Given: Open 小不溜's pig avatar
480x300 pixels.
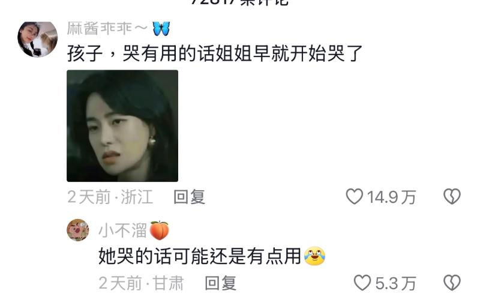Looking at the screenshot, I should point(78,230).
